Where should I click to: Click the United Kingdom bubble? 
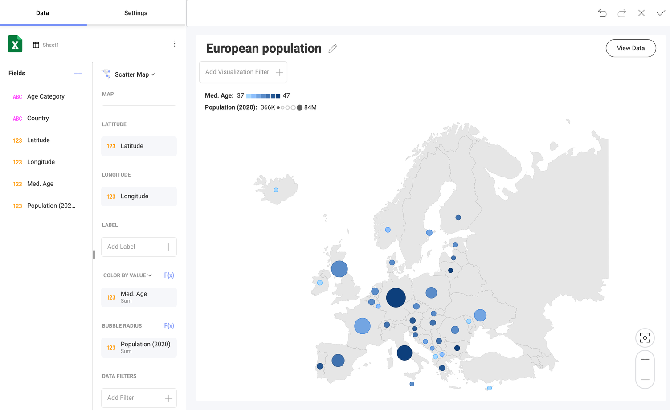339,269
